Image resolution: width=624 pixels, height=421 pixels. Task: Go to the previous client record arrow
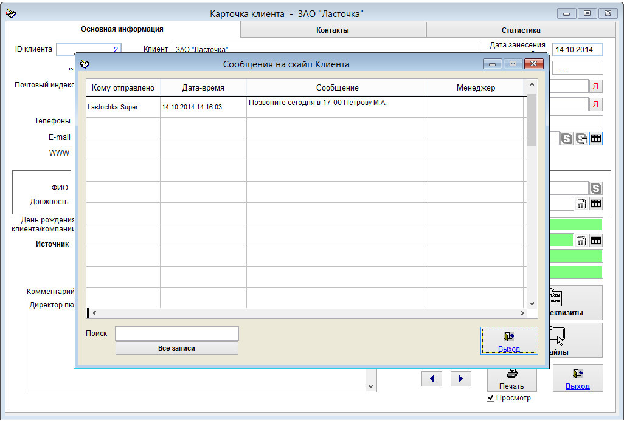click(432, 379)
